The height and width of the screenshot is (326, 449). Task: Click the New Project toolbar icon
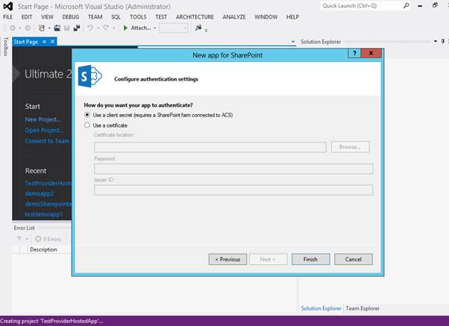pyautogui.click(x=42, y=28)
